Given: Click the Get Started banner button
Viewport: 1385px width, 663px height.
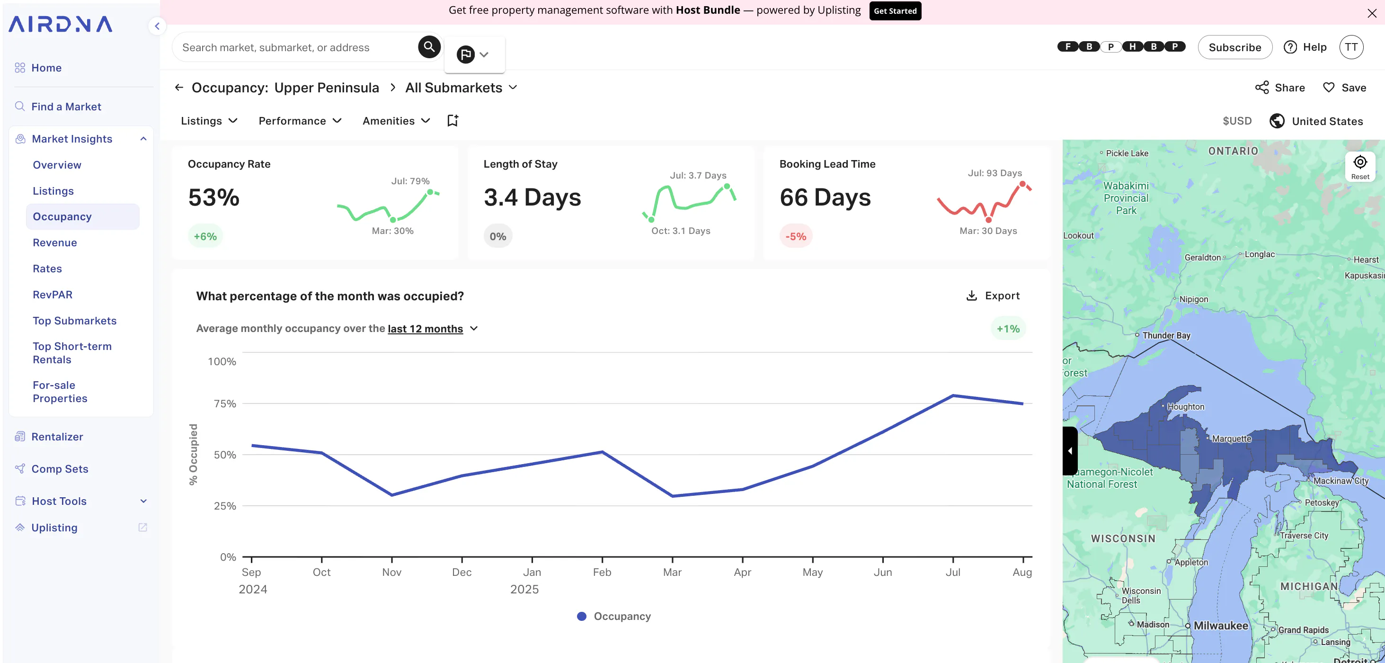Looking at the screenshot, I should 895,11.
